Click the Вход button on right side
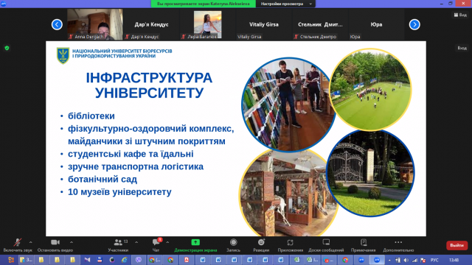The image size is (472, 265). (x=462, y=48)
